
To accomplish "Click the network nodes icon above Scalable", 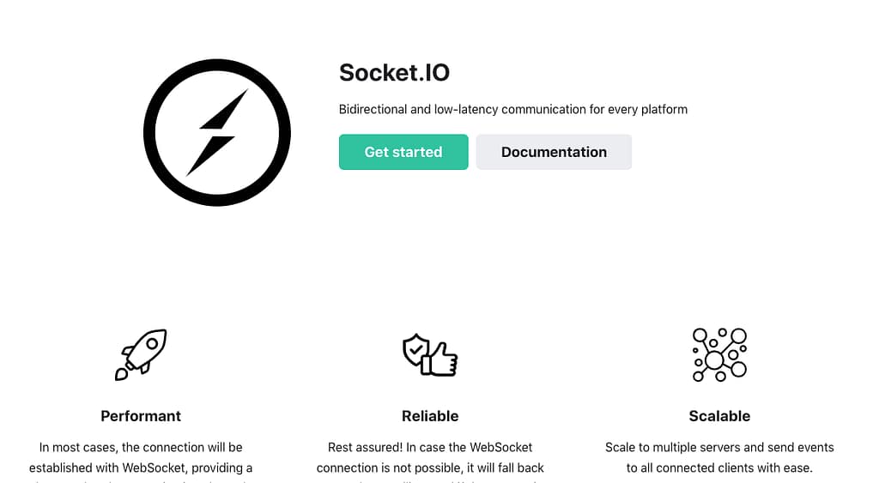I will click(719, 354).
